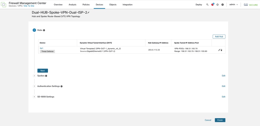Open the Site To Site breadcrumb link

click(x=29, y=6)
